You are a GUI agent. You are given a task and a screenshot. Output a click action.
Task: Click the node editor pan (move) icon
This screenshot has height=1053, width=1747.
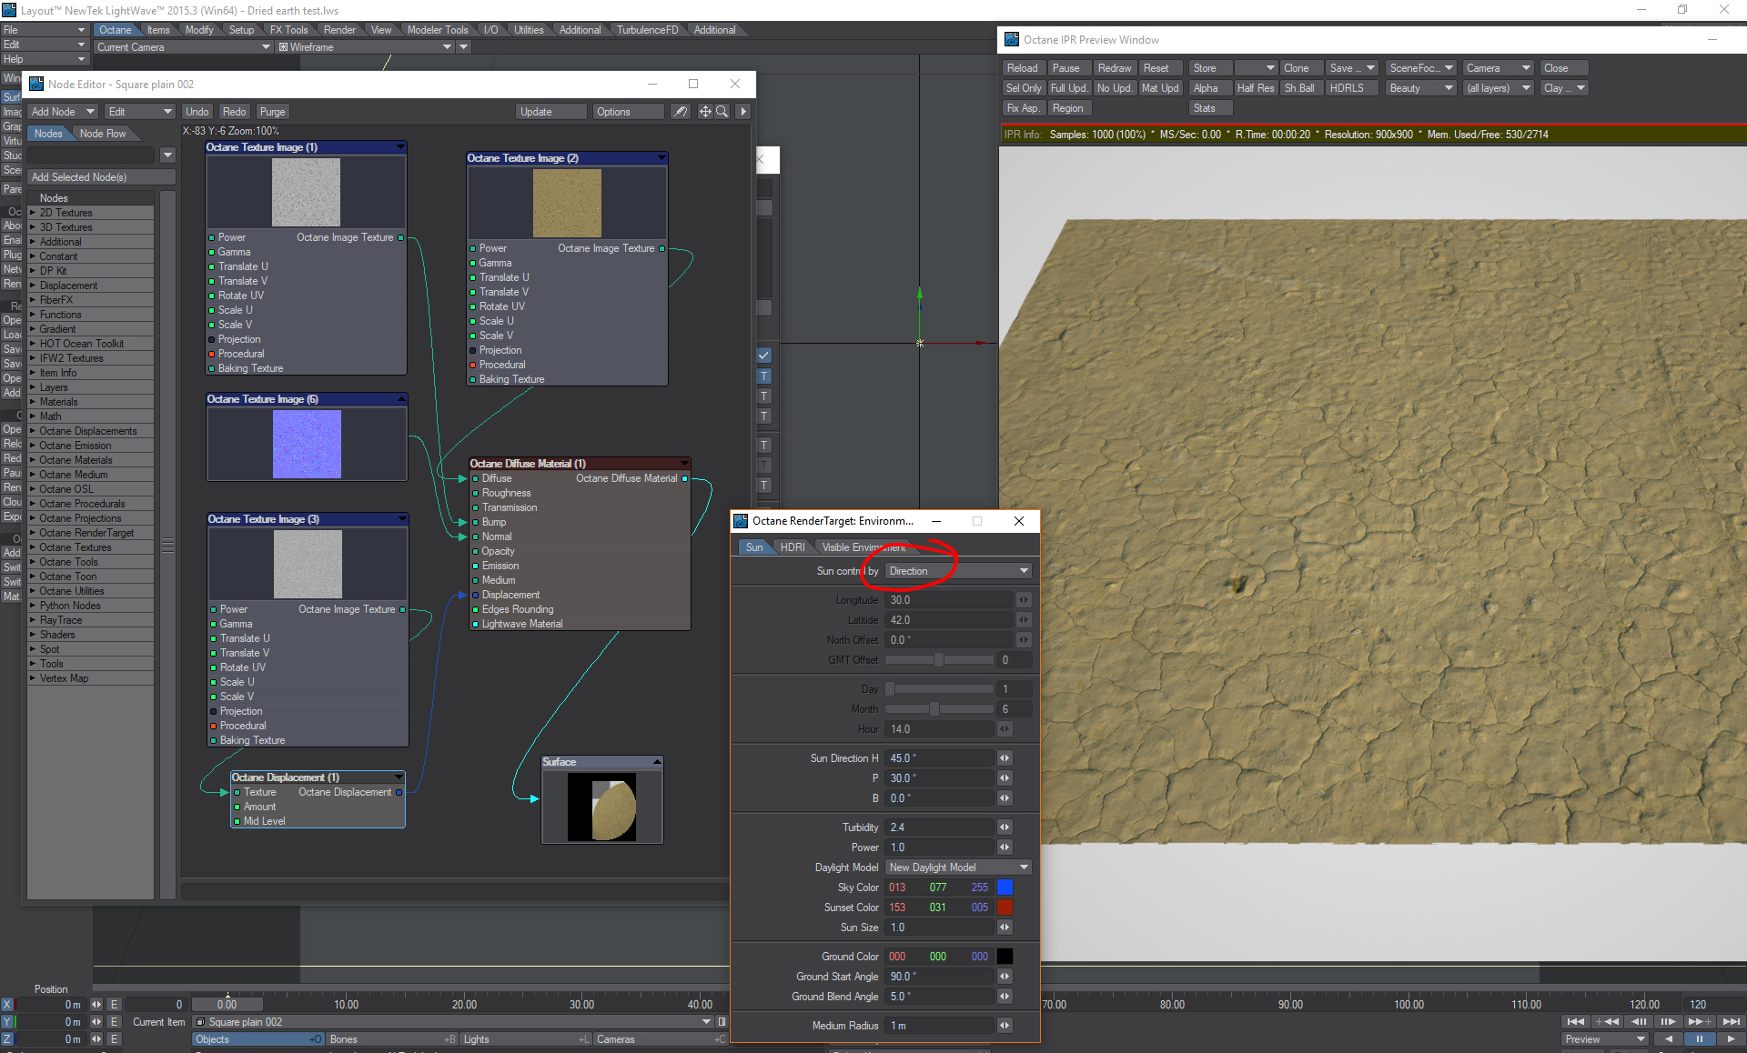705,112
